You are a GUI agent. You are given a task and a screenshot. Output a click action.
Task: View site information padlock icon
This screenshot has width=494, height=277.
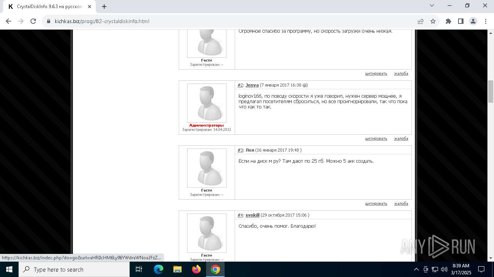pyautogui.click(x=49, y=21)
